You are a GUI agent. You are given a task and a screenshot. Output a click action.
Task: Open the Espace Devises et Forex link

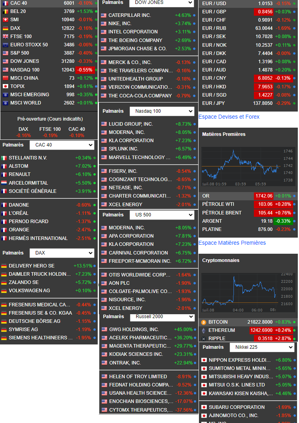(x=229, y=117)
